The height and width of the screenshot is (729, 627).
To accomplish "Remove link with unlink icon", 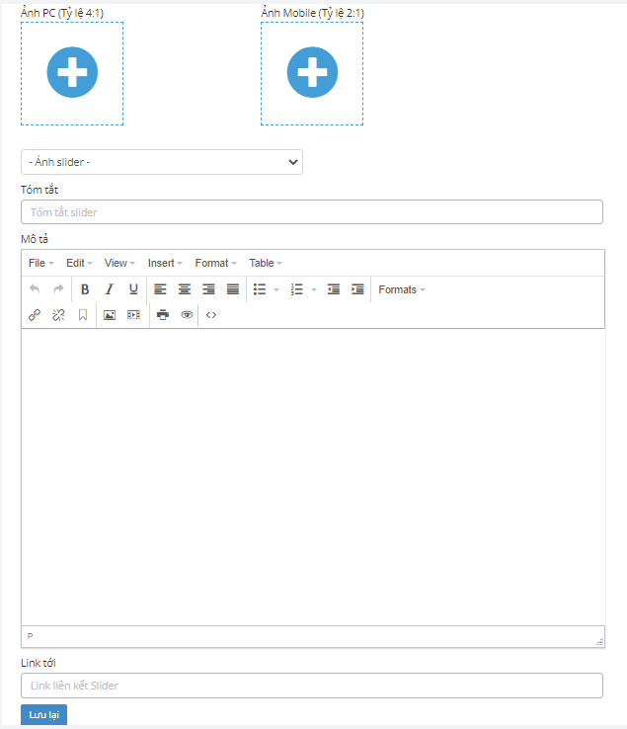I will tap(58, 315).
